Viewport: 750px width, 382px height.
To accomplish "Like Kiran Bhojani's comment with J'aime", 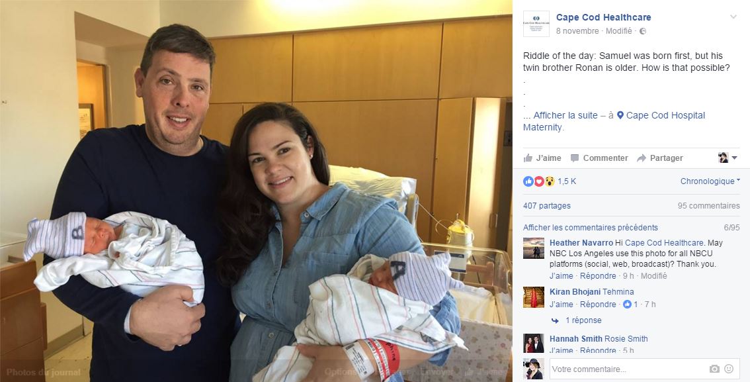I will pyautogui.click(x=561, y=305).
